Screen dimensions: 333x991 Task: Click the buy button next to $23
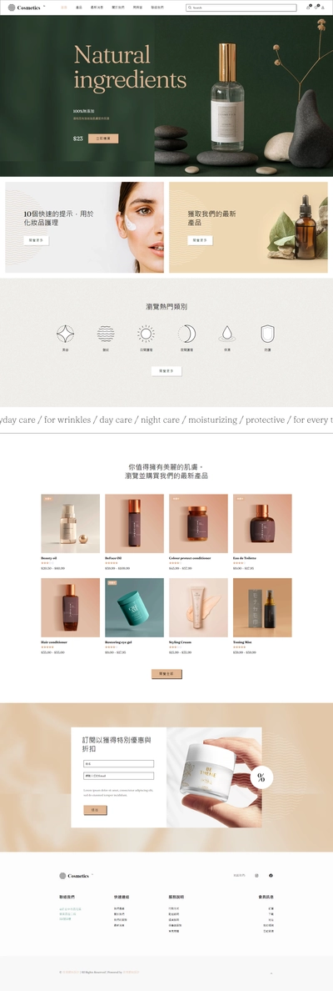pyautogui.click(x=103, y=138)
